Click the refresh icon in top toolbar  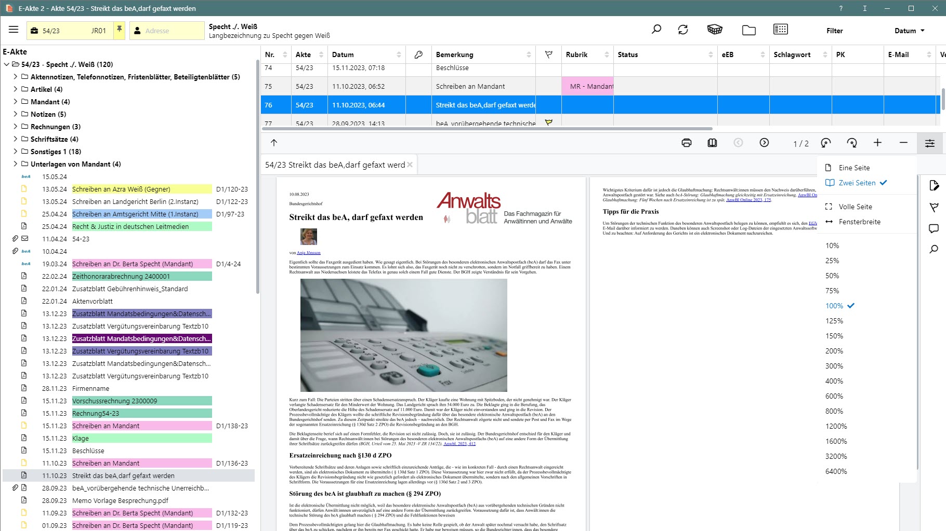pyautogui.click(x=683, y=30)
